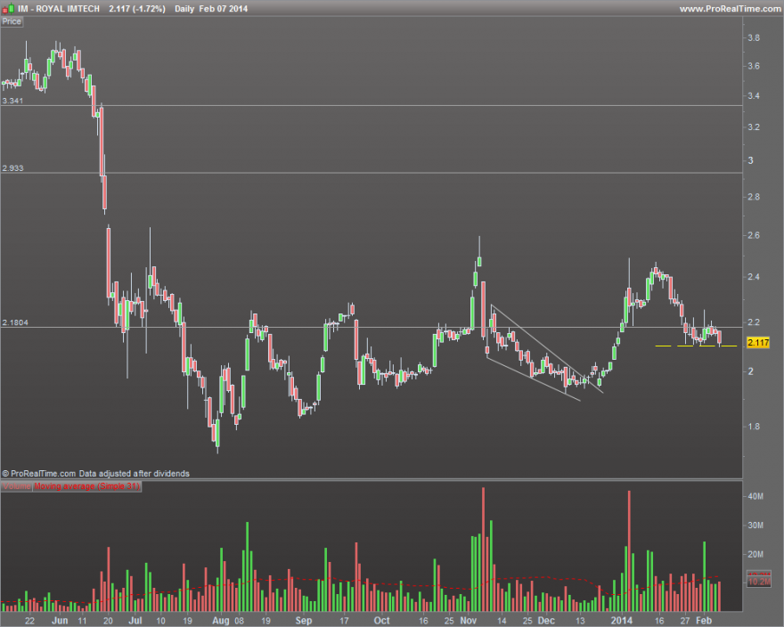This screenshot has height=627, width=784.
Task: Open the Price panel label
Action: click(12, 21)
